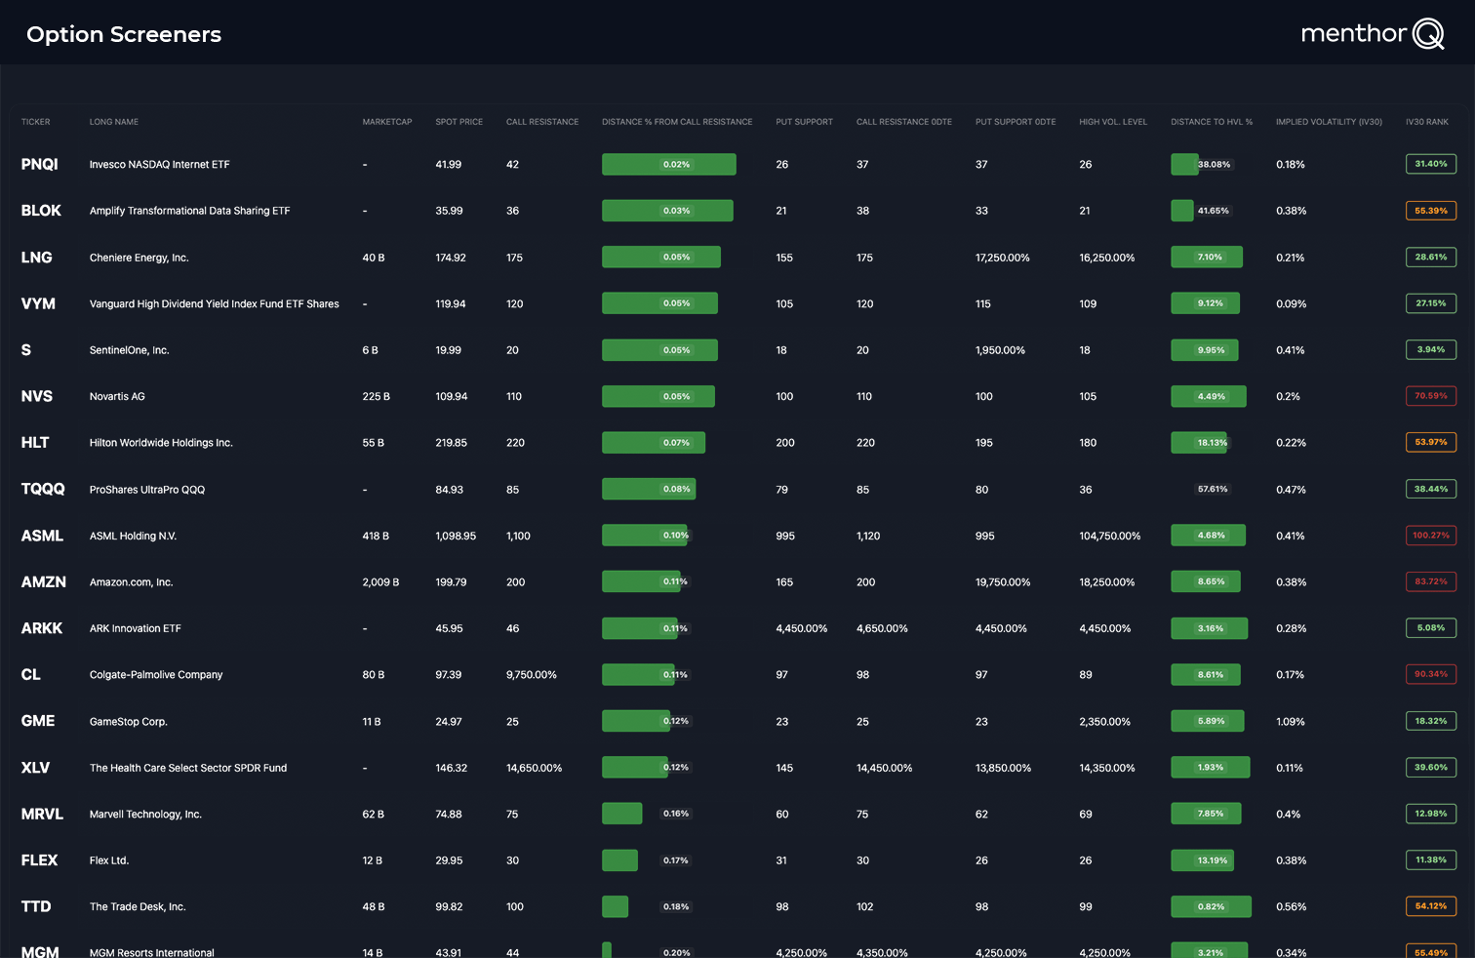Click BLOK 0.03% call resistance distance bar
Viewport: 1475px width, 958px height.
[x=667, y=211]
